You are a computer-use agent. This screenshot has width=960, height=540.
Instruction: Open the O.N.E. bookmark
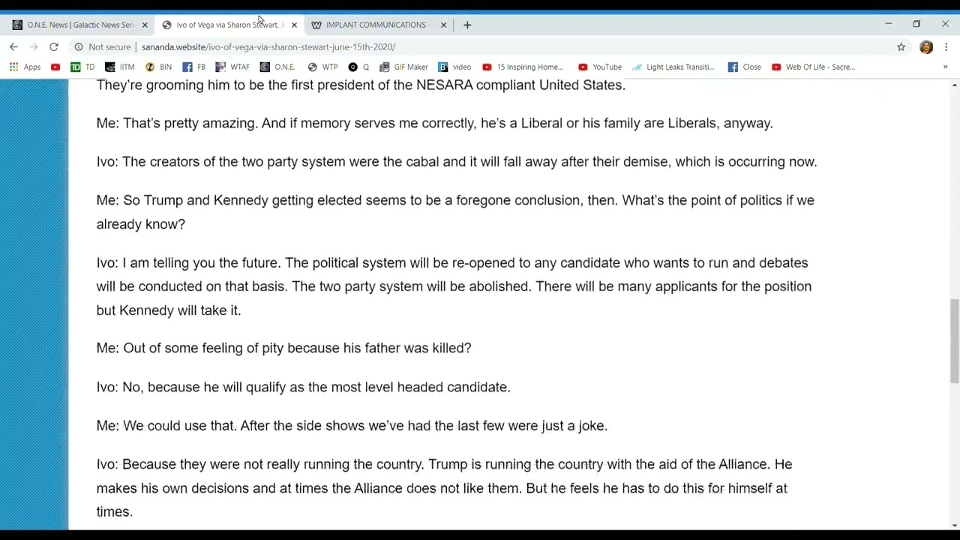point(277,67)
